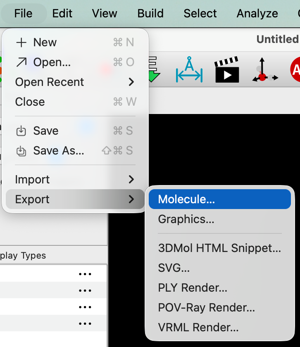This screenshot has height=347, width=300.
Task: Open the Export submenu via its chevron
Action: tap(132, 200)
